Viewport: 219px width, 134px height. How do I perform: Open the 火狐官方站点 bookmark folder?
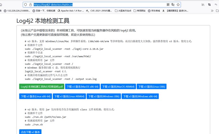tap(123, 11)
